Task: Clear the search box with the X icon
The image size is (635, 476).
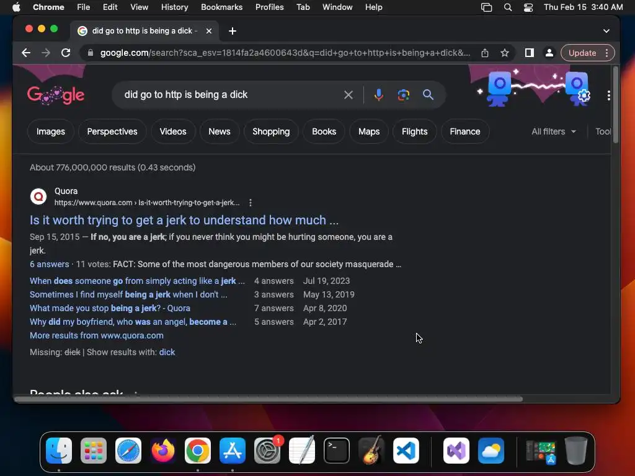Action: tap(349, 95)
